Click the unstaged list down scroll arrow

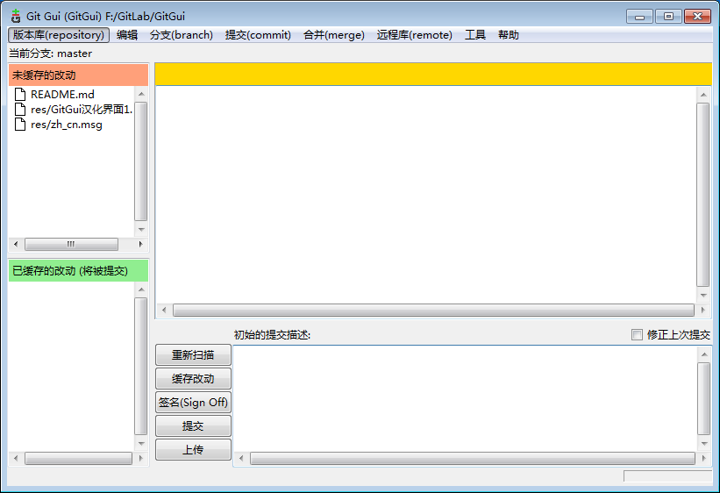coord(141,229)
